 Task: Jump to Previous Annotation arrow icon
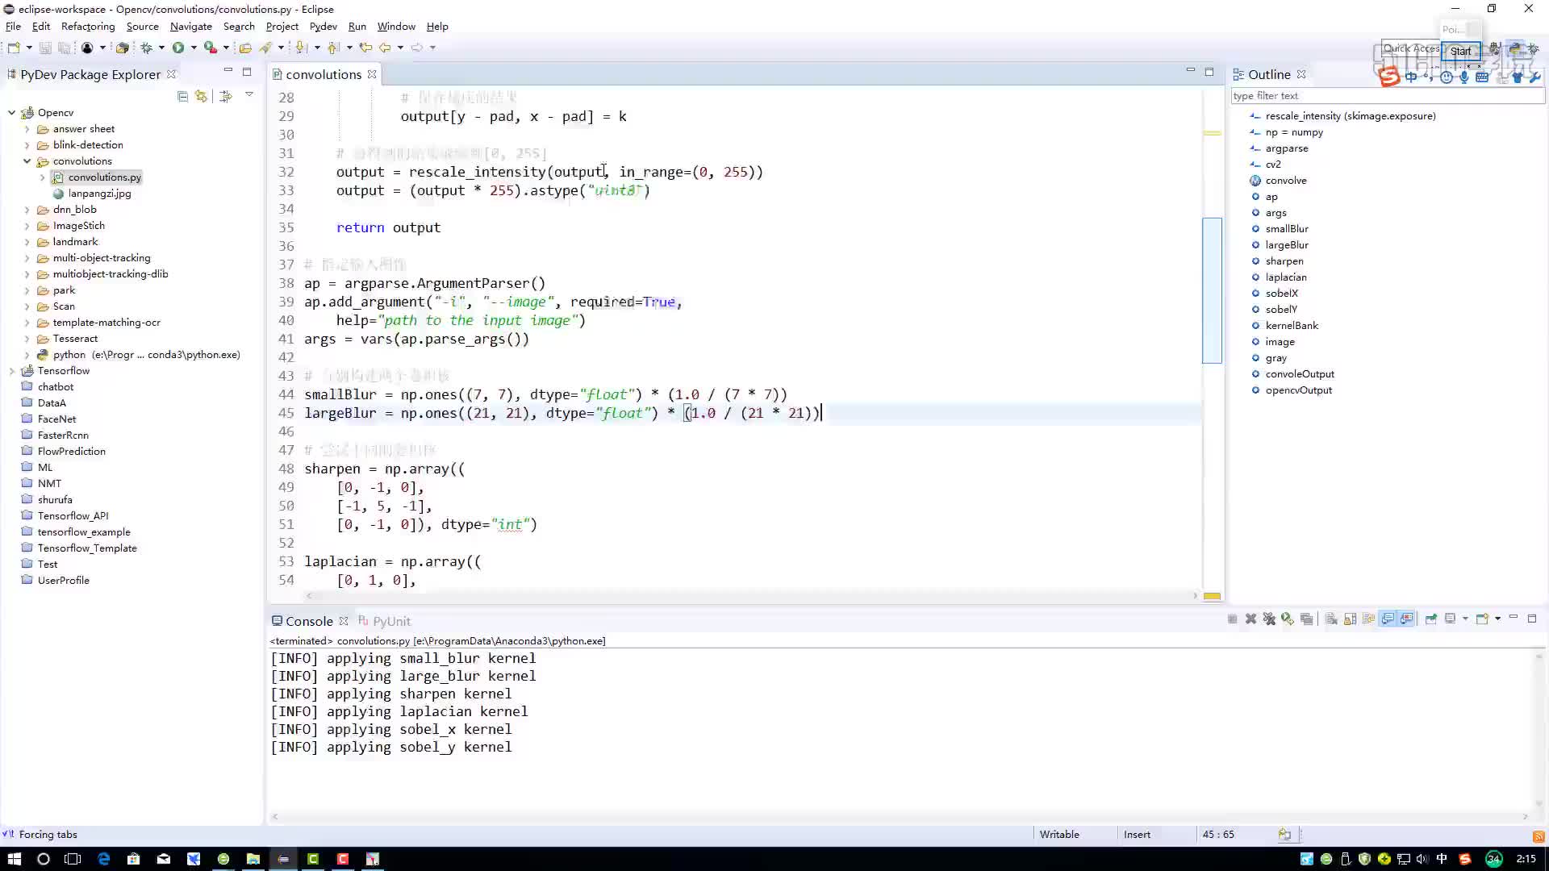333,48
